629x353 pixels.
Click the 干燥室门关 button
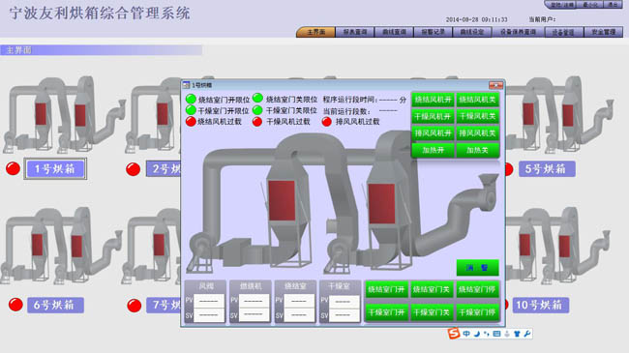432,312
